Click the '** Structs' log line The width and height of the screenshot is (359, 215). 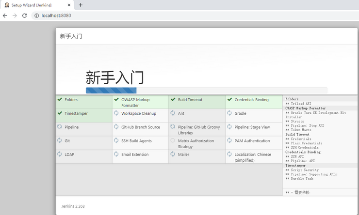coord(294,122)
